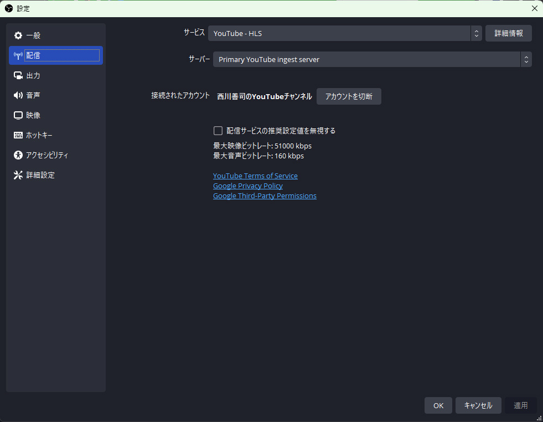This screenshot has width=543, height=422.
Task: Open the アクセシビリティ settings tab
Action: click(56, 155)
